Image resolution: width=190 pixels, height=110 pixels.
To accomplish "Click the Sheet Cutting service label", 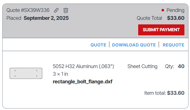I will 142,66.
